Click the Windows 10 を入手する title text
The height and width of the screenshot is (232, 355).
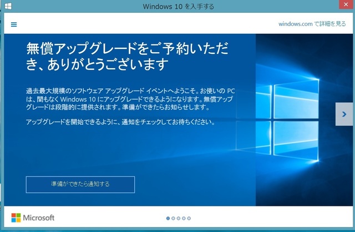179,6
